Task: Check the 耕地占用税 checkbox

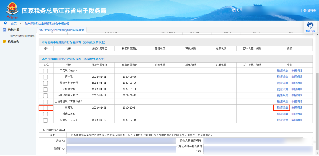Action: click(x=45, y=114)
